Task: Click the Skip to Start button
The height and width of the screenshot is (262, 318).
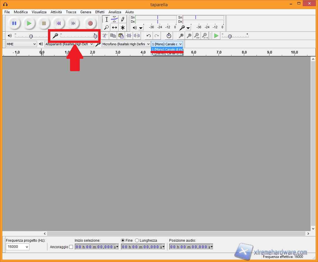Action: click(59, 23)
